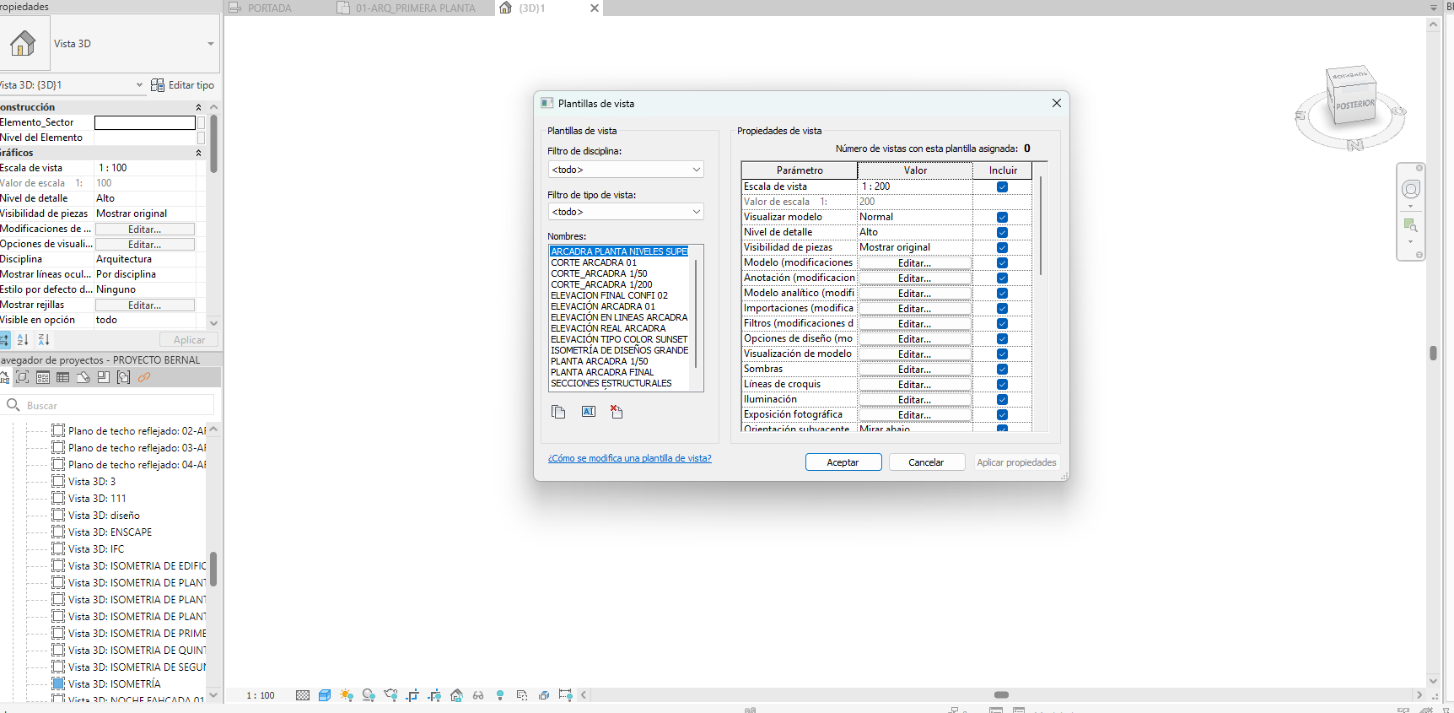This screenshot has width=1454, height=713.
Task: Sort properties A to Z ascending
Action: 23,339
